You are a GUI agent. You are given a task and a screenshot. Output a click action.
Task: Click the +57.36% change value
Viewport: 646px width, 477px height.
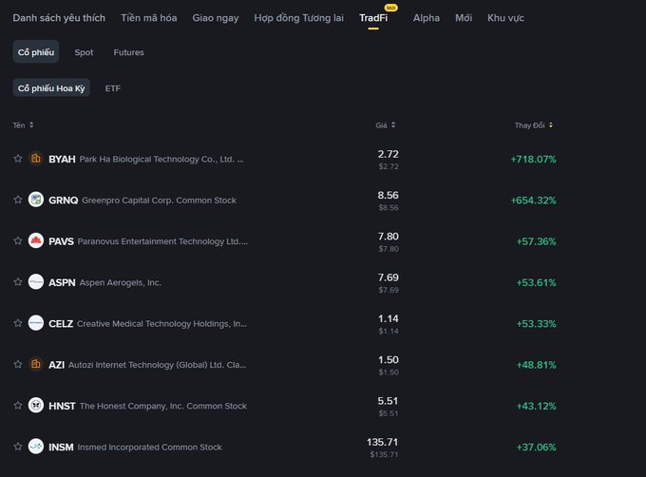pyautogui.click(x=536, y=241)
